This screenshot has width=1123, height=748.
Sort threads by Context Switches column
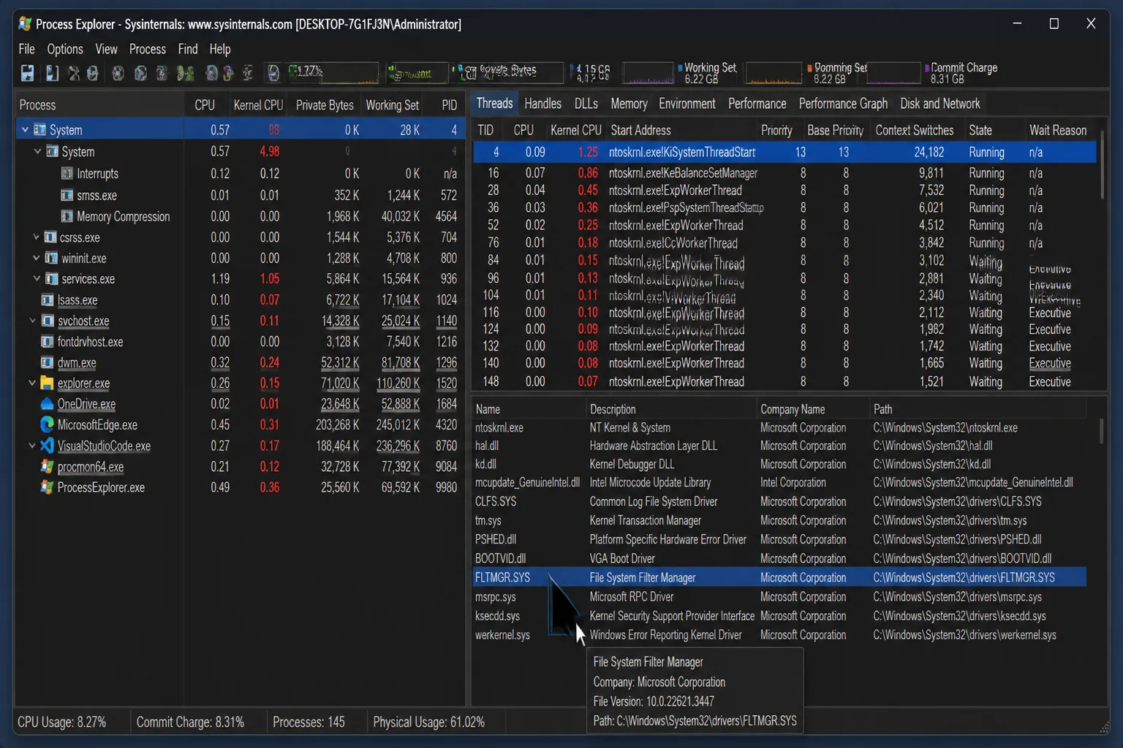[x=915, y=131]
